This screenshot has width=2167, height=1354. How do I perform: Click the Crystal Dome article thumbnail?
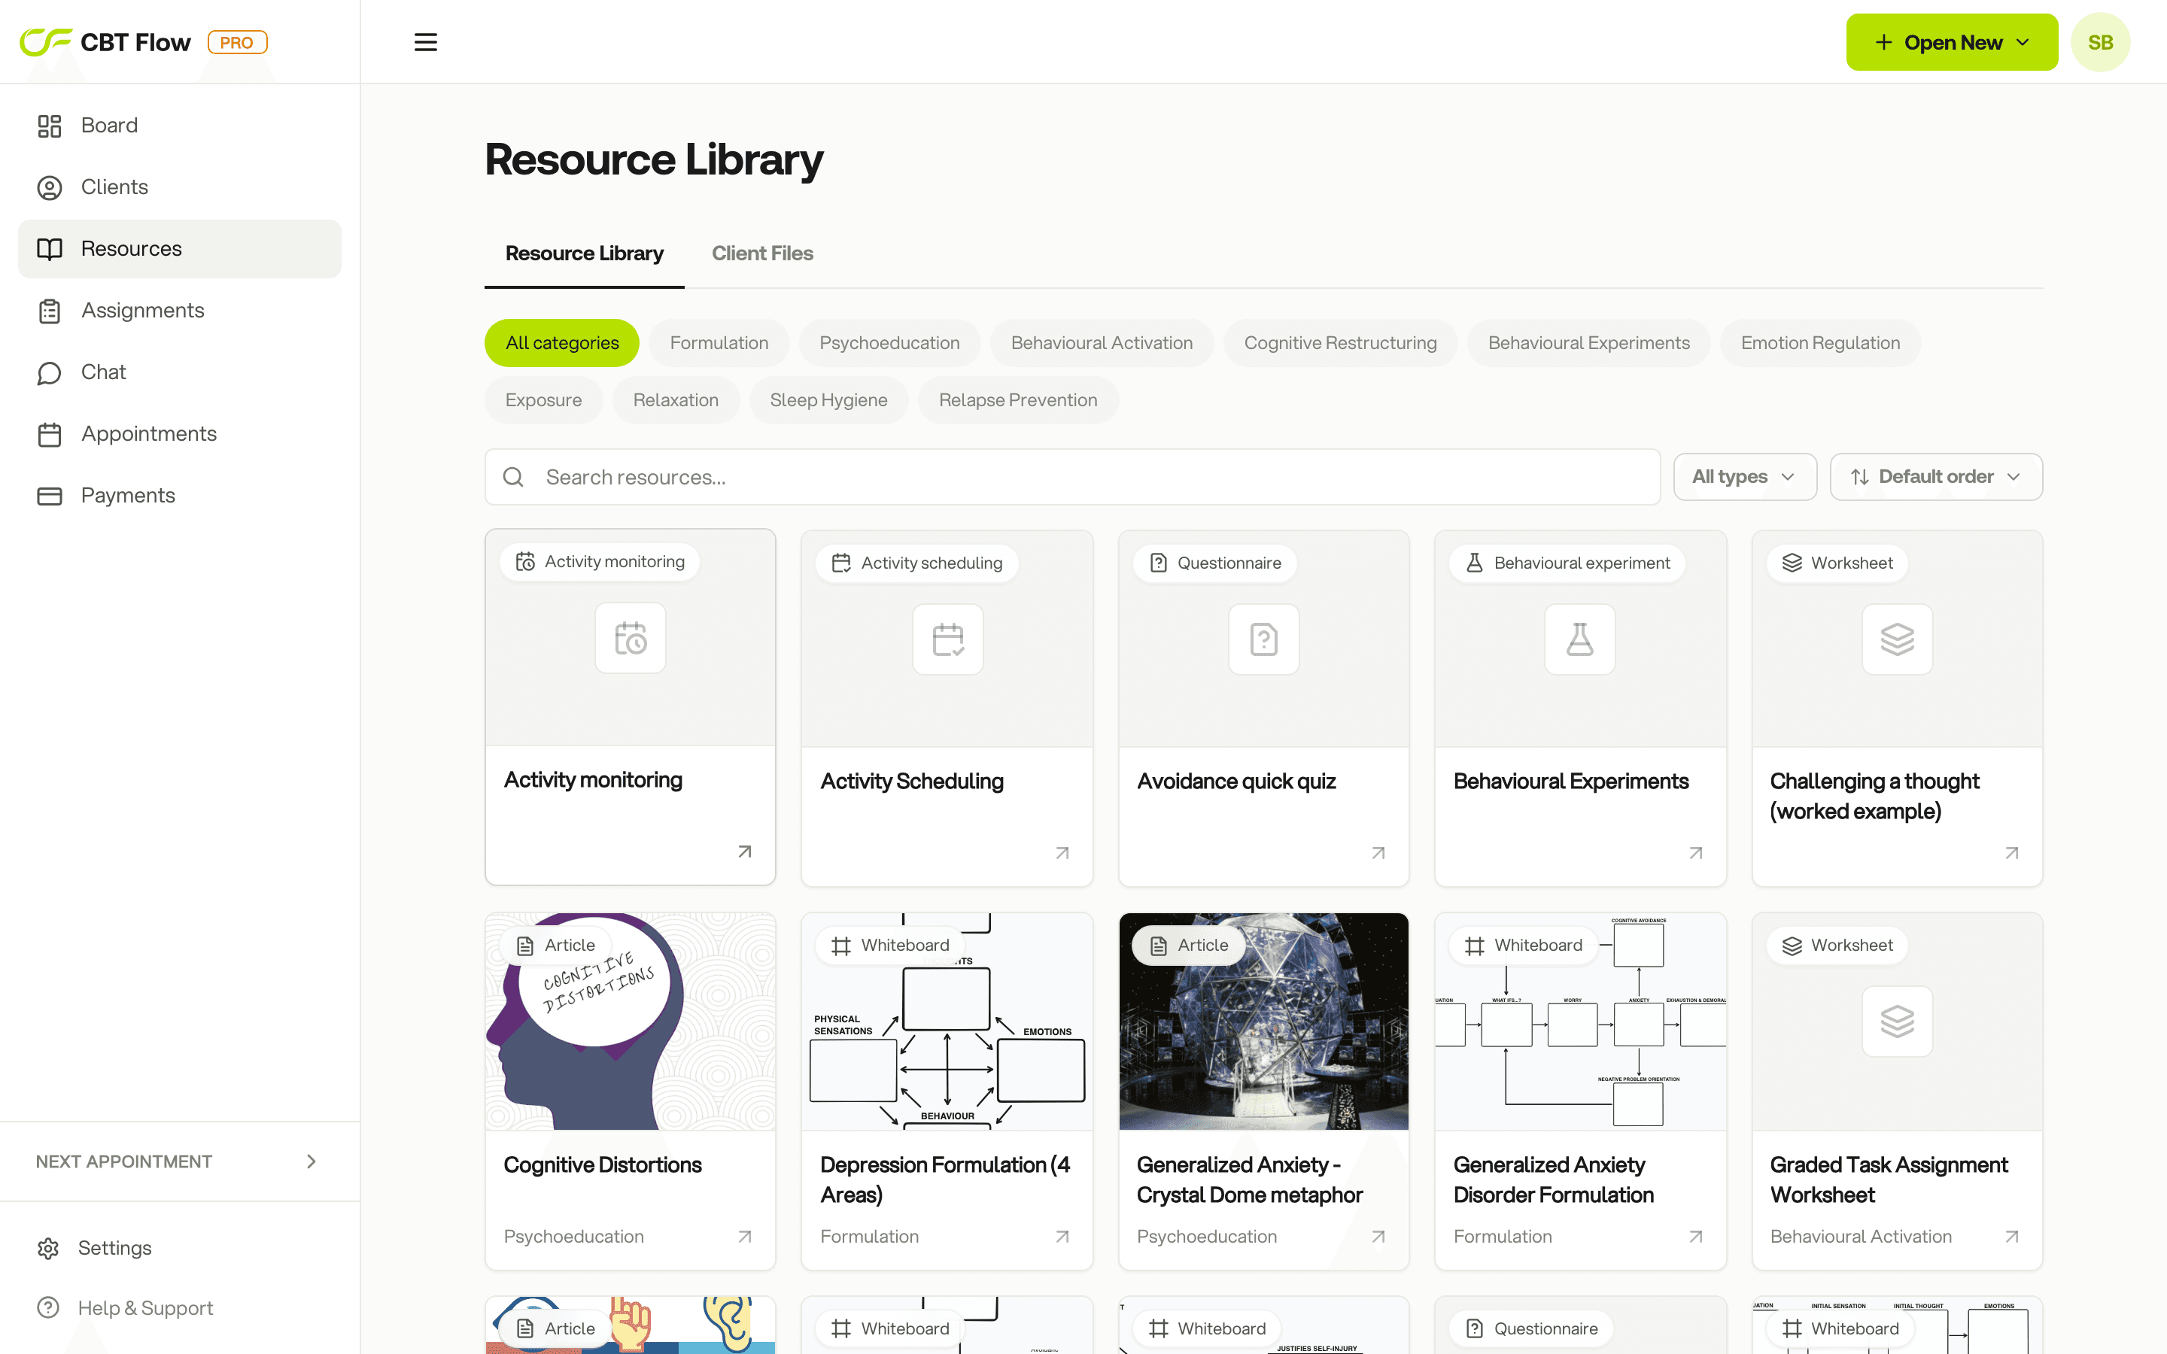click(x=1263, y=1021)
